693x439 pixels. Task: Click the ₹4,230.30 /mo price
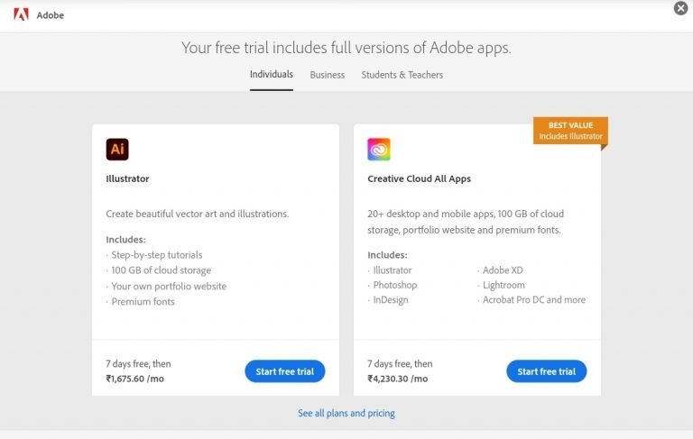(398, 379)
